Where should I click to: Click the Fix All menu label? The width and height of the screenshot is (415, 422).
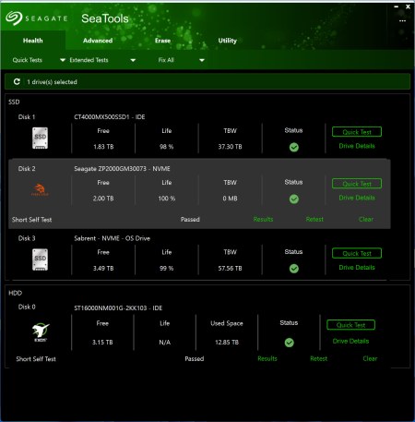166,60
